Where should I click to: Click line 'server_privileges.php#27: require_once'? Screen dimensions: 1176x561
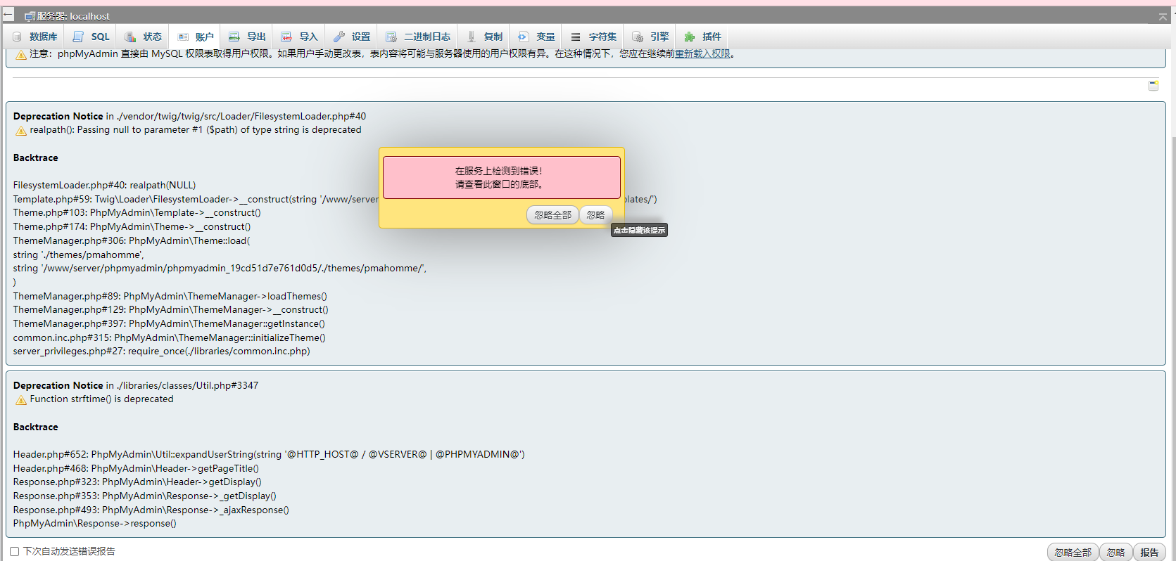click(161, 352)
